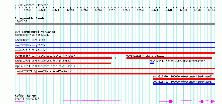
Task: Click the first magenta GALNT8 exon block
Action: click(x=170, y=102)
